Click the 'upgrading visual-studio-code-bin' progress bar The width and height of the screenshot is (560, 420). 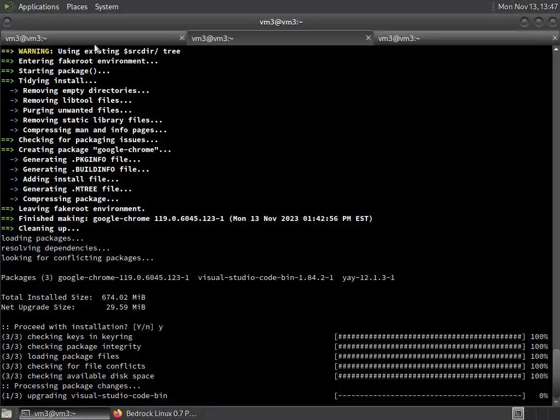click(x=430, y=396)
